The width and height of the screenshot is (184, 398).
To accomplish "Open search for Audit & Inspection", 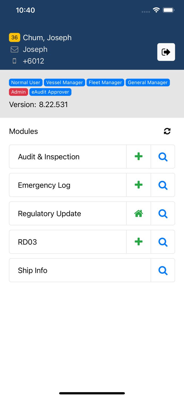I will click(x=163, y=157).
